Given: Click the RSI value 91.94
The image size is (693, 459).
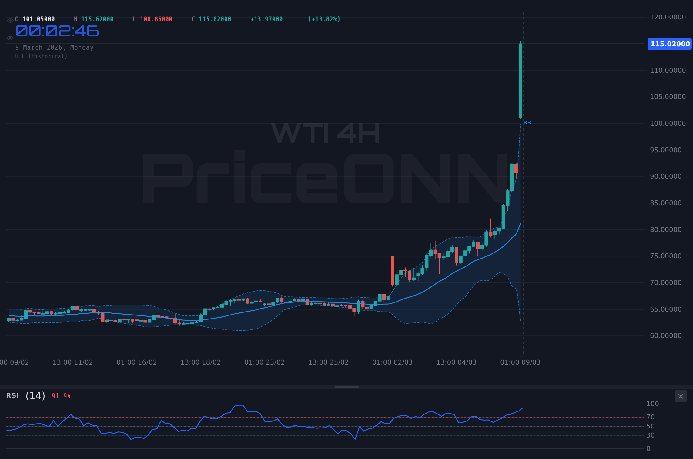Looking at the screenshot, I should click(61, 396).
